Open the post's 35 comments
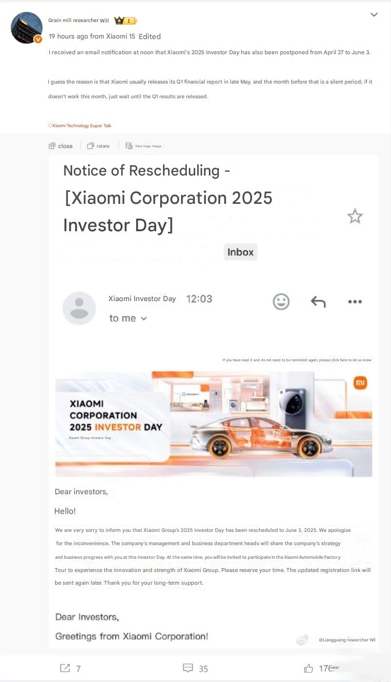391x682 pixels. click(195, 668)
